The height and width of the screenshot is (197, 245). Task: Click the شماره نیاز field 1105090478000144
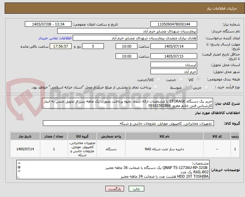tap(174, 24)
